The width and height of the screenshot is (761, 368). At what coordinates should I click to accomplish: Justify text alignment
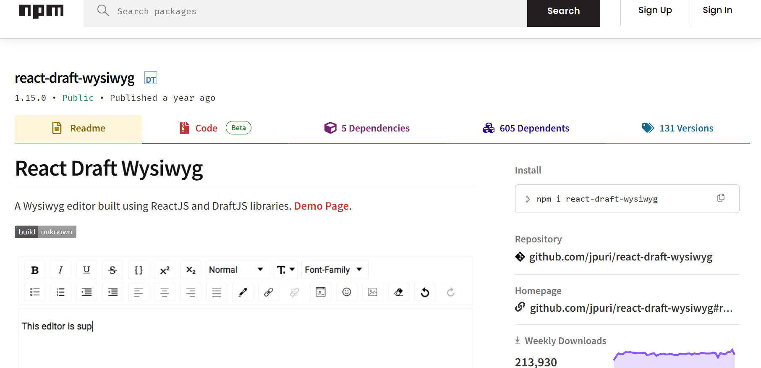[217, 292]
